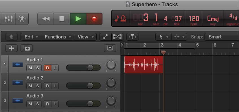Select the Audio 3 track name
Screen dimensions: 239x112
[x=35, y=96]
